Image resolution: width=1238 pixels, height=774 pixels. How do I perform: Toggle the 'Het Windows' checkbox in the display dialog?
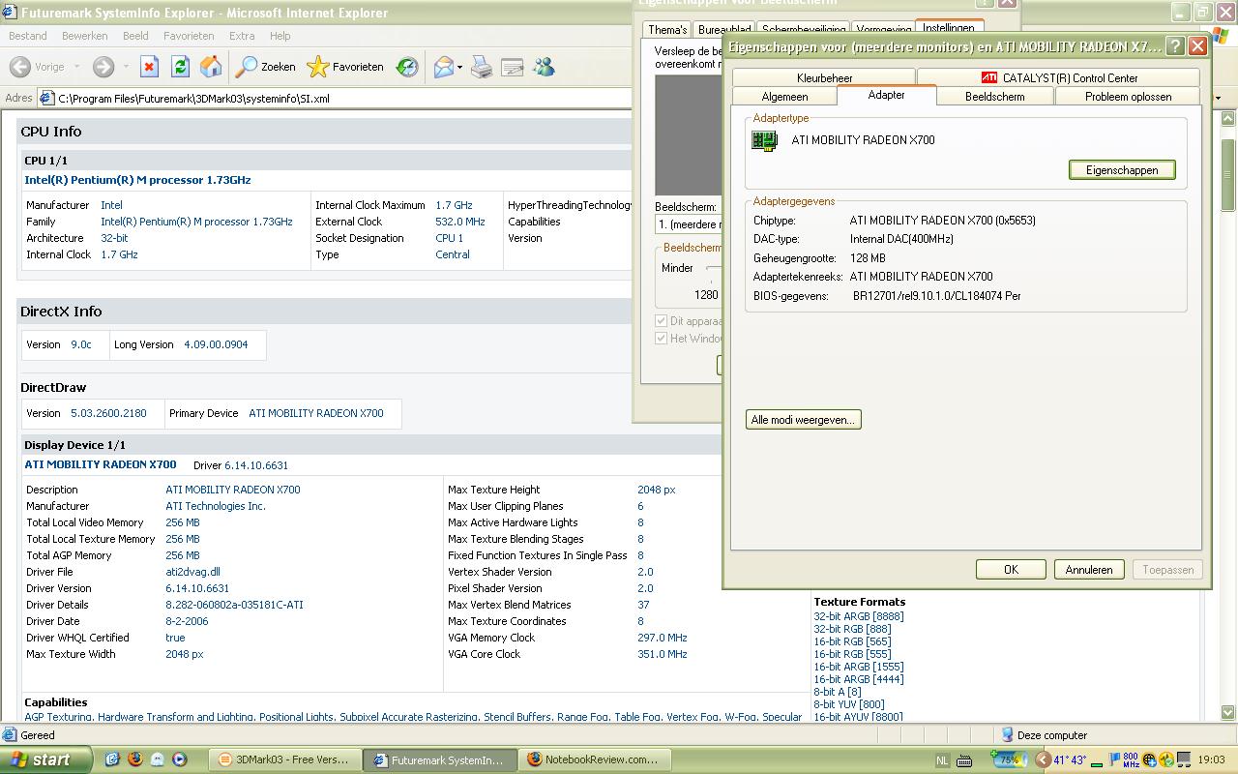pos(662,339)
